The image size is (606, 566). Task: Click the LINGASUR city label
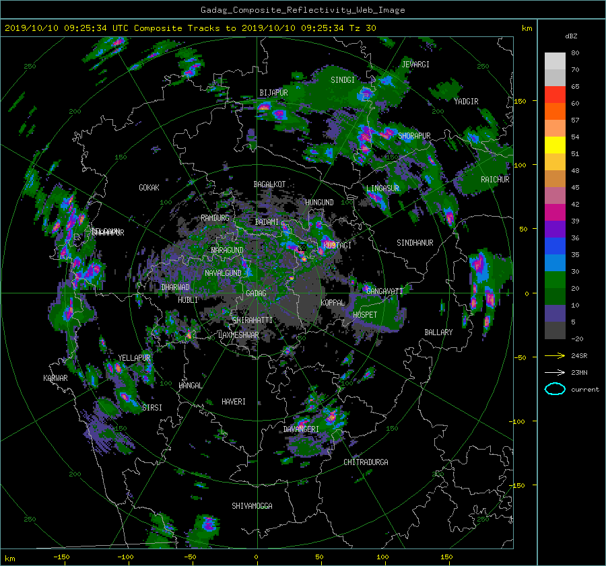(x=382, y=188)
